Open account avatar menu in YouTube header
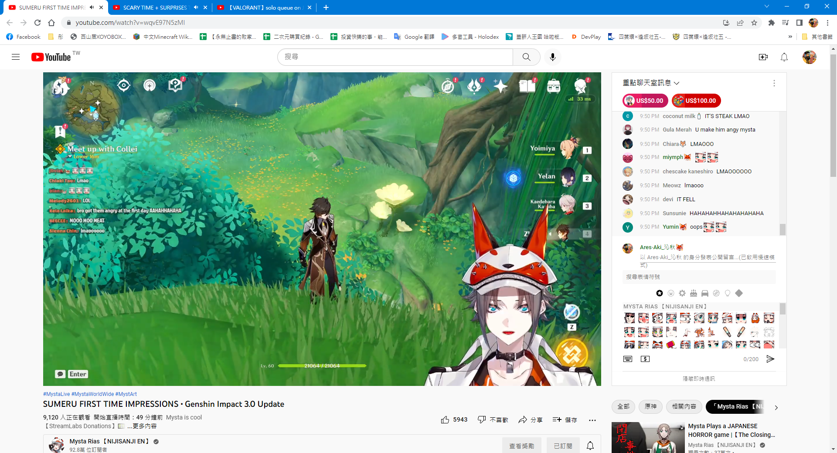The width and height of the screenshot is (837, 453). click(x=810, y=57)
